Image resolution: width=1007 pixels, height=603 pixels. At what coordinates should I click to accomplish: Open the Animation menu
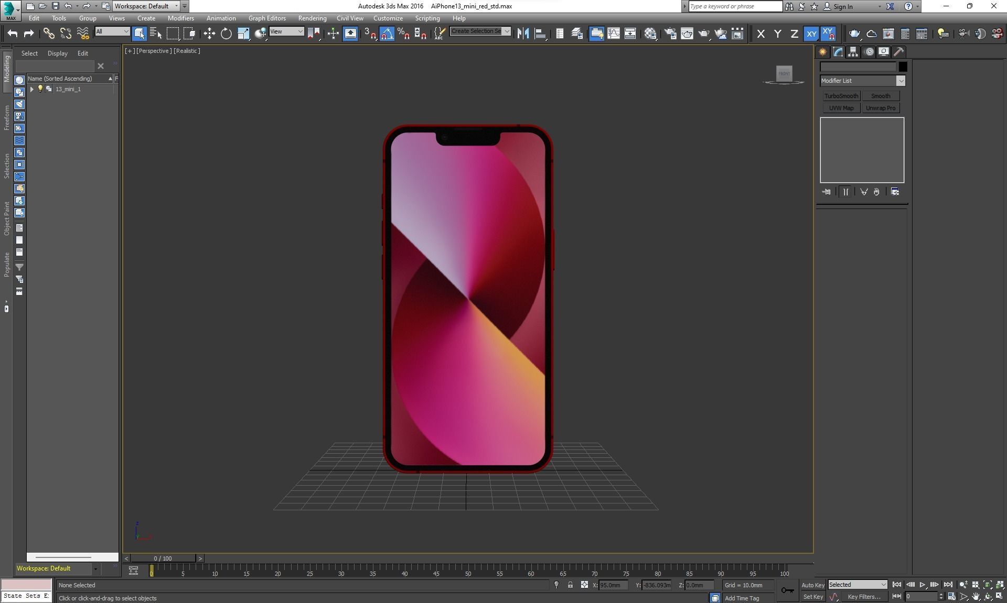pyautogui.click(x=221, y=18)
